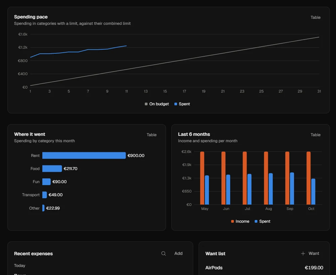Screen dimensions: 336x275
Task: Add a new Want list item
Action: click(x=310, y=254)
